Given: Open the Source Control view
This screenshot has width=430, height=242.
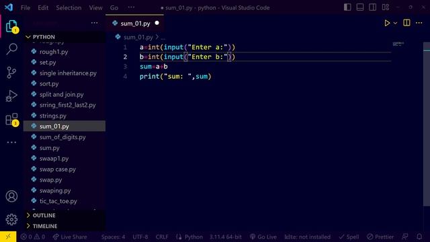Looking at the screenshot, I should [11, 73].
